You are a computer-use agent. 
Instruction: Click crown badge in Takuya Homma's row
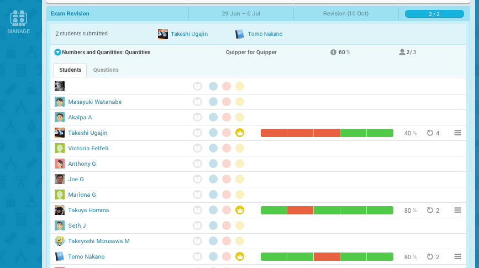pos(240,210)
